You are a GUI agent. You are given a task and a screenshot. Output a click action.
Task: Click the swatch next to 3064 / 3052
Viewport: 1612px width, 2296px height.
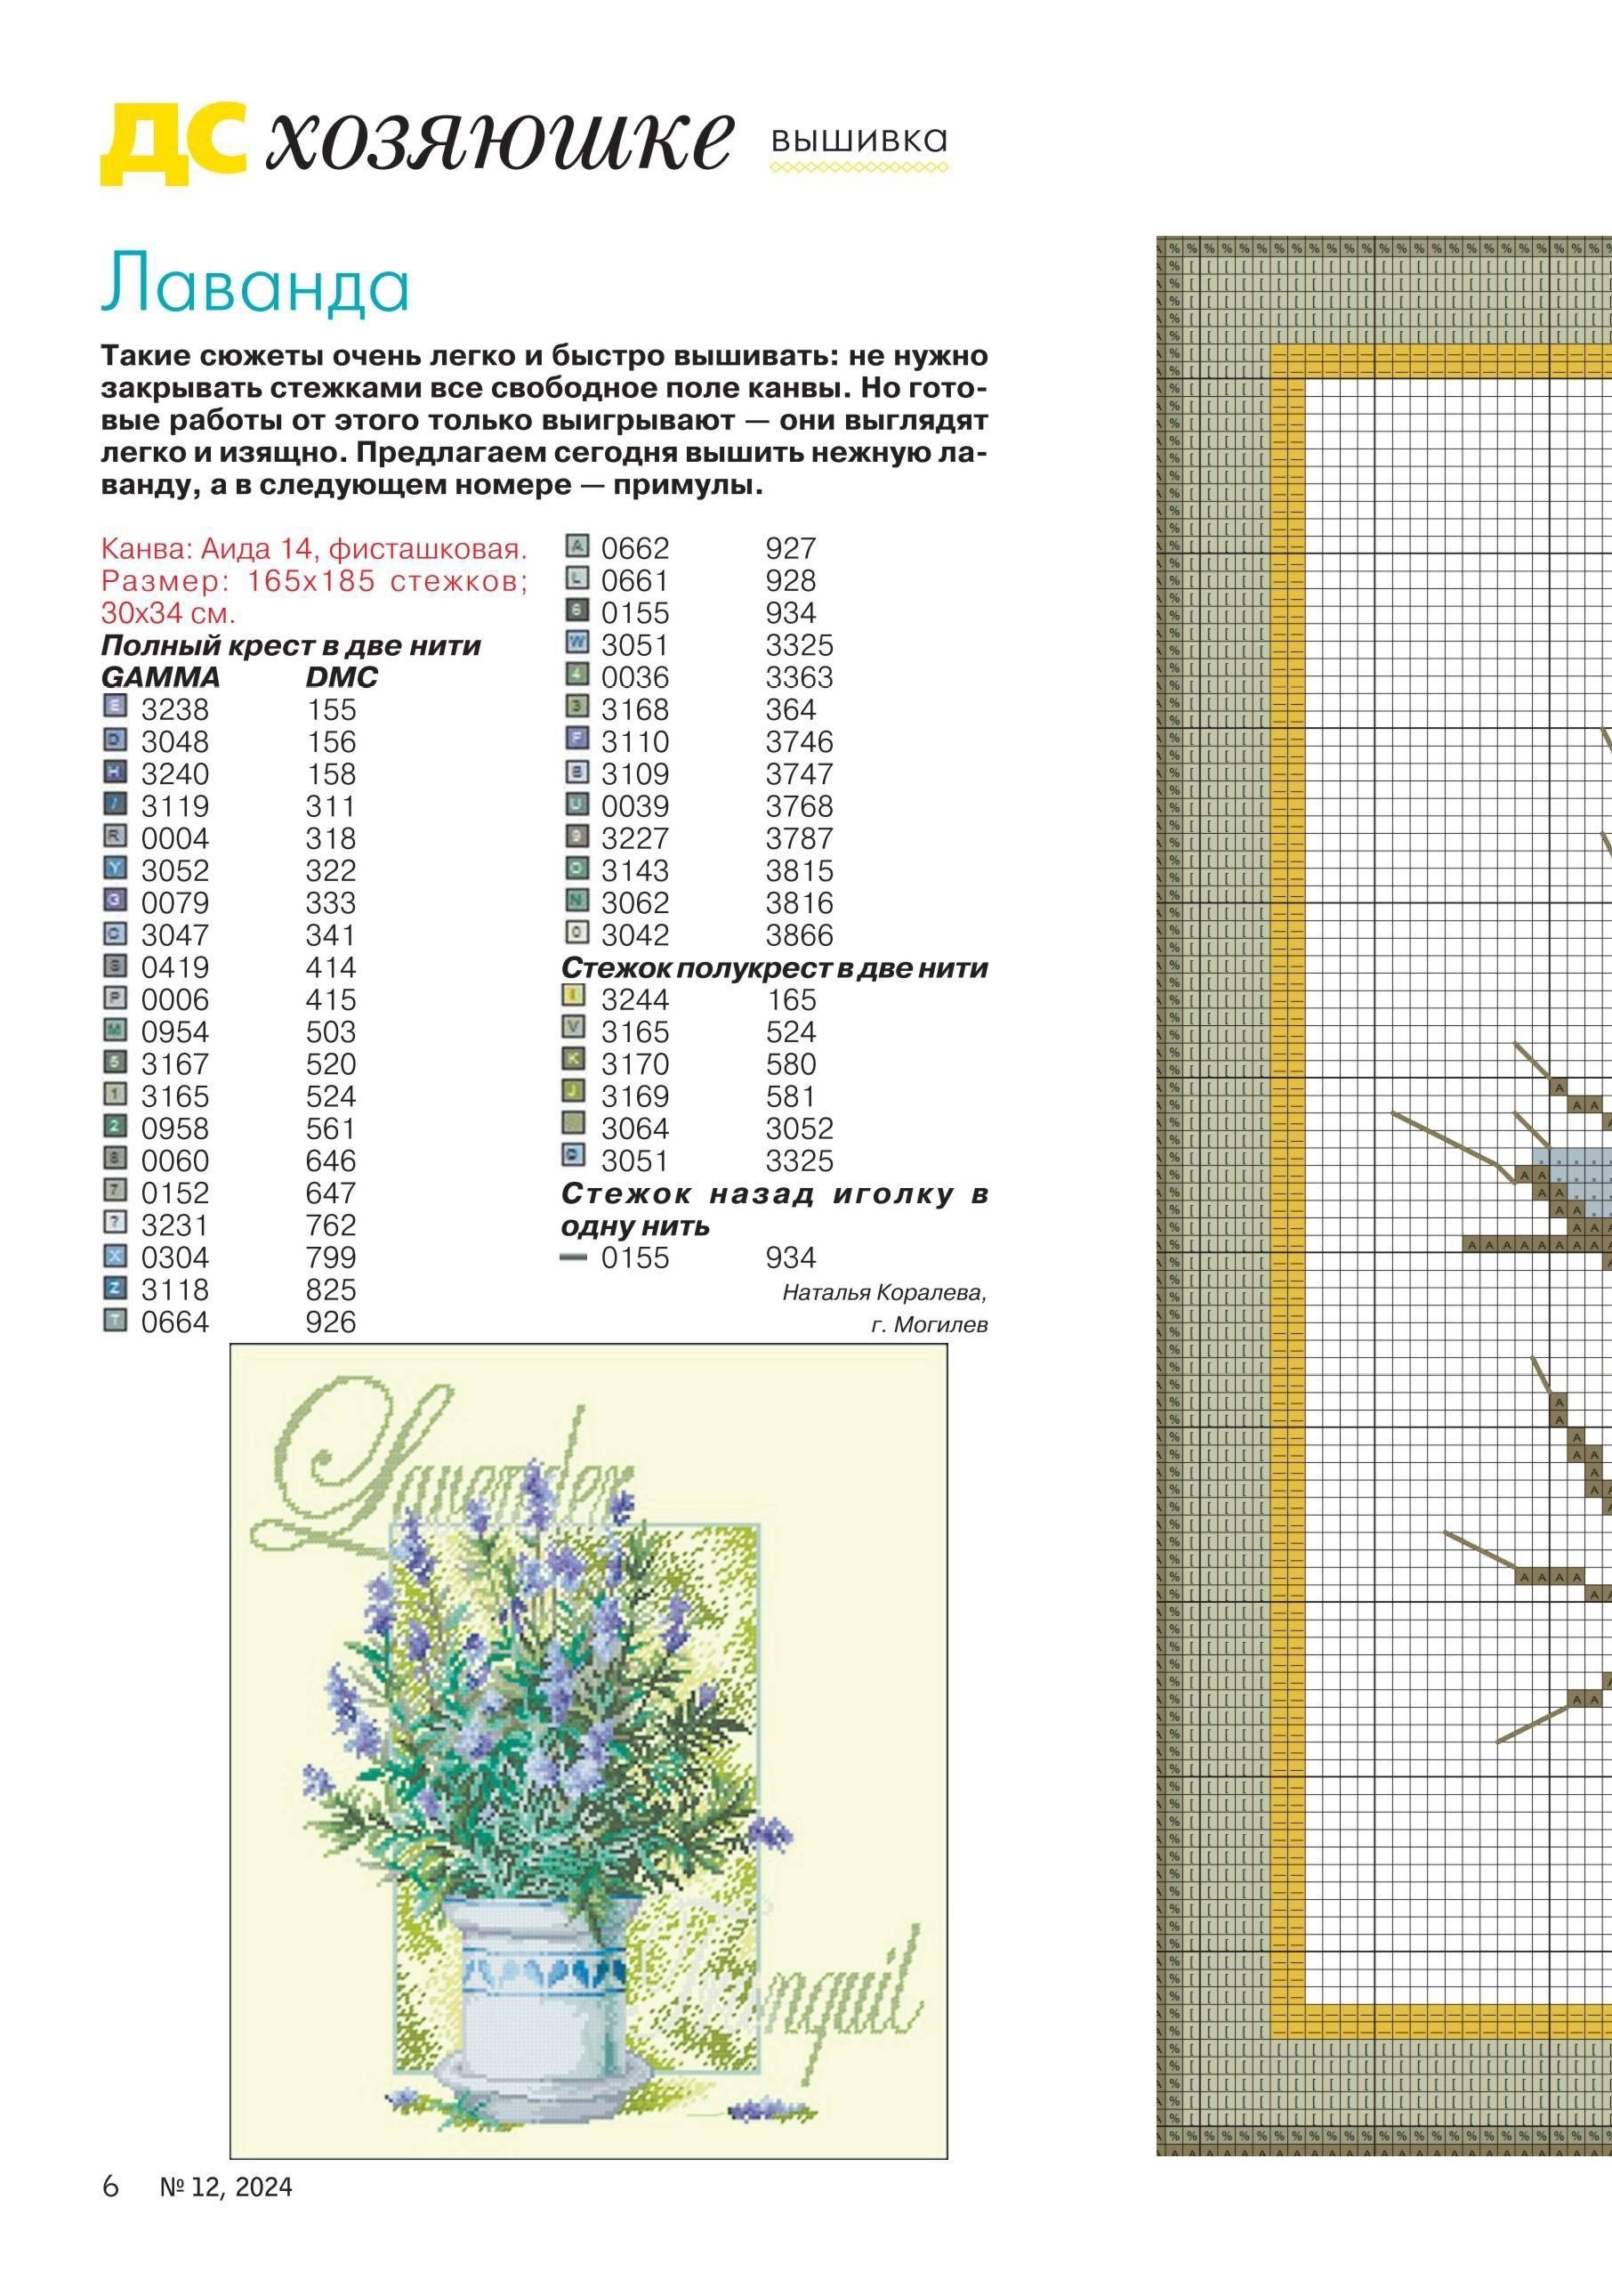click(574, 1124)
